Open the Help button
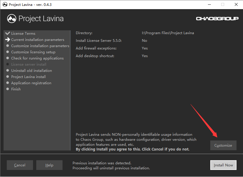 coord(49,165)
